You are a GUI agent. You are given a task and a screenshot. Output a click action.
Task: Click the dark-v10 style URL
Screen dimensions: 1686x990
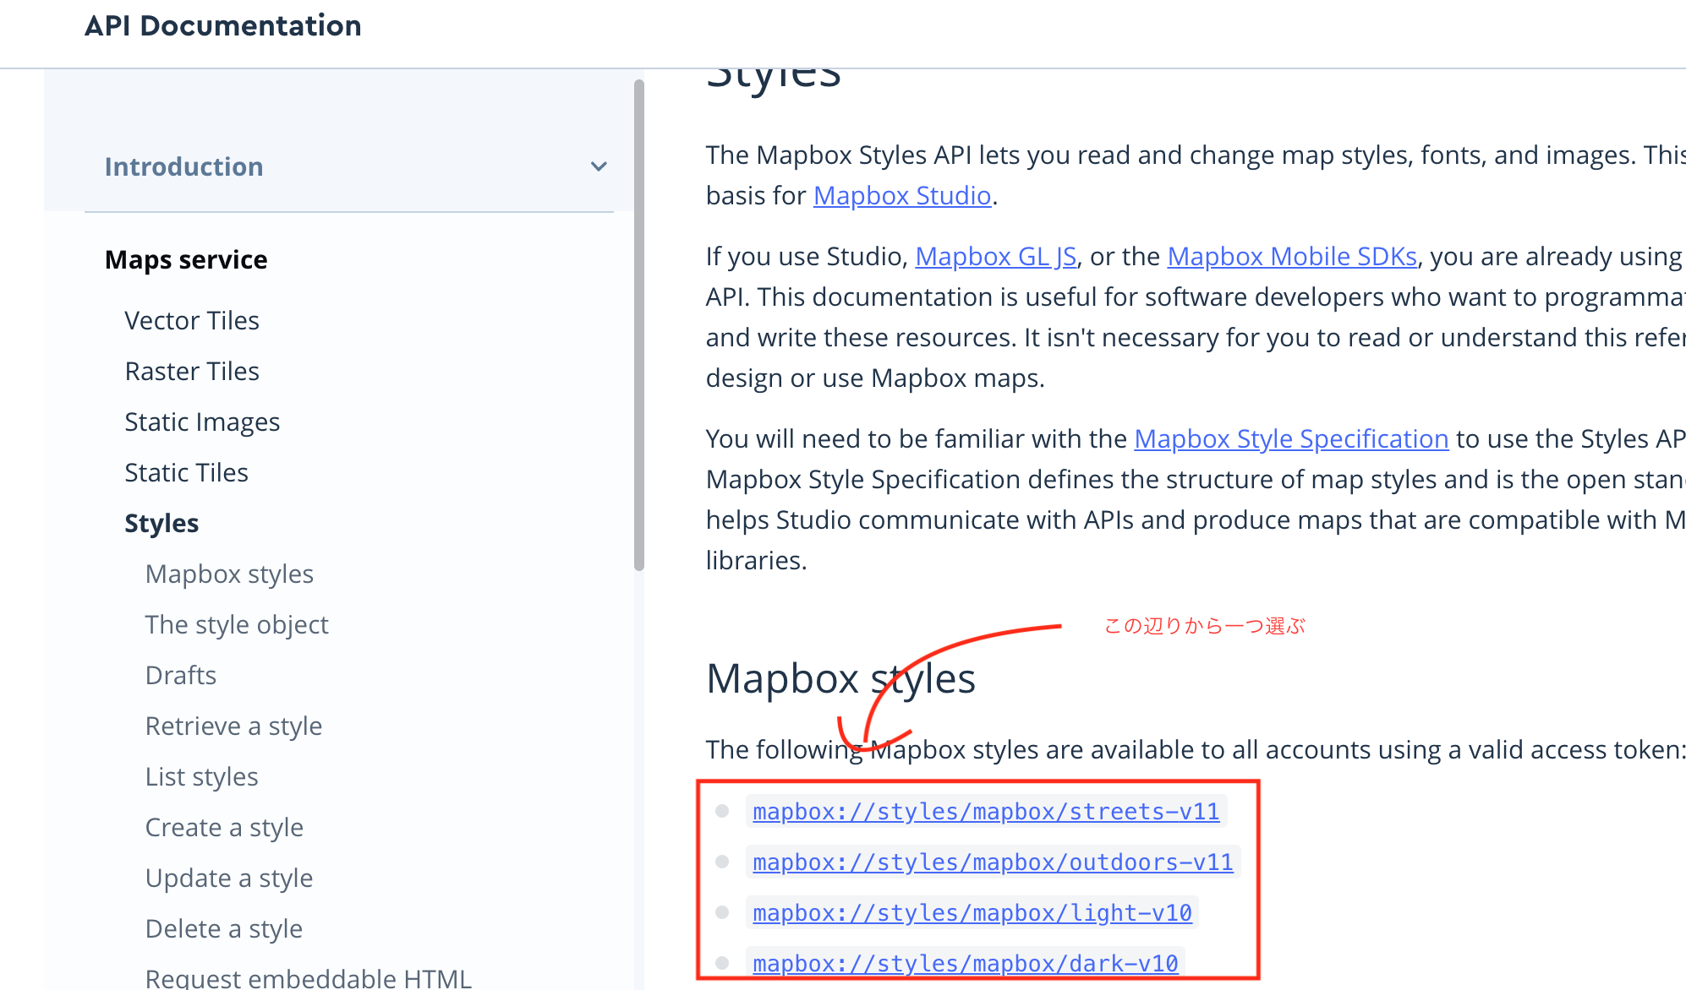(x=965, y=963)
